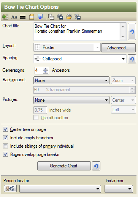Viewport: 138px width, 197px height.
Task: Open the Advanced layout button
Action: coord(118,48)
